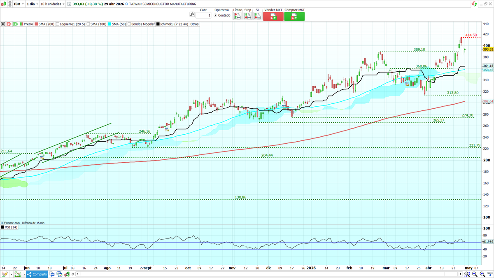Click the info icon next to the price

tap(69, 4)
